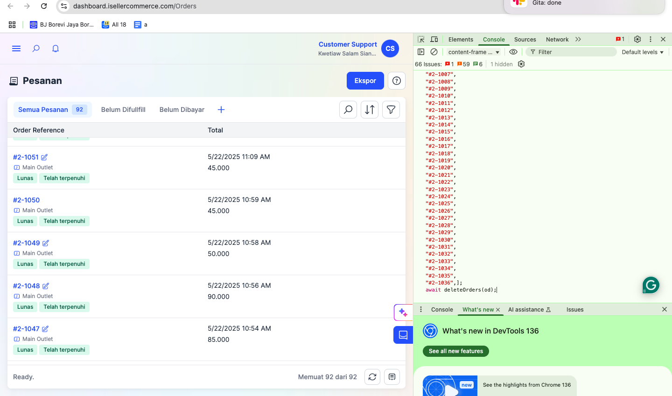Click the edit pencil next to #2-1051
Screen dimensions: 672x396
point(44,157)
